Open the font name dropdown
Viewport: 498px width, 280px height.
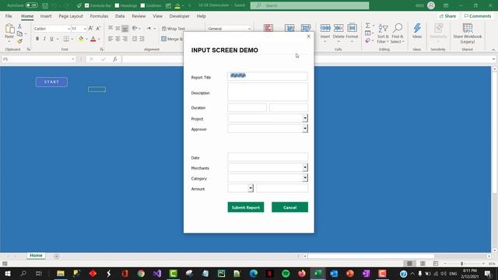[68, 29]
